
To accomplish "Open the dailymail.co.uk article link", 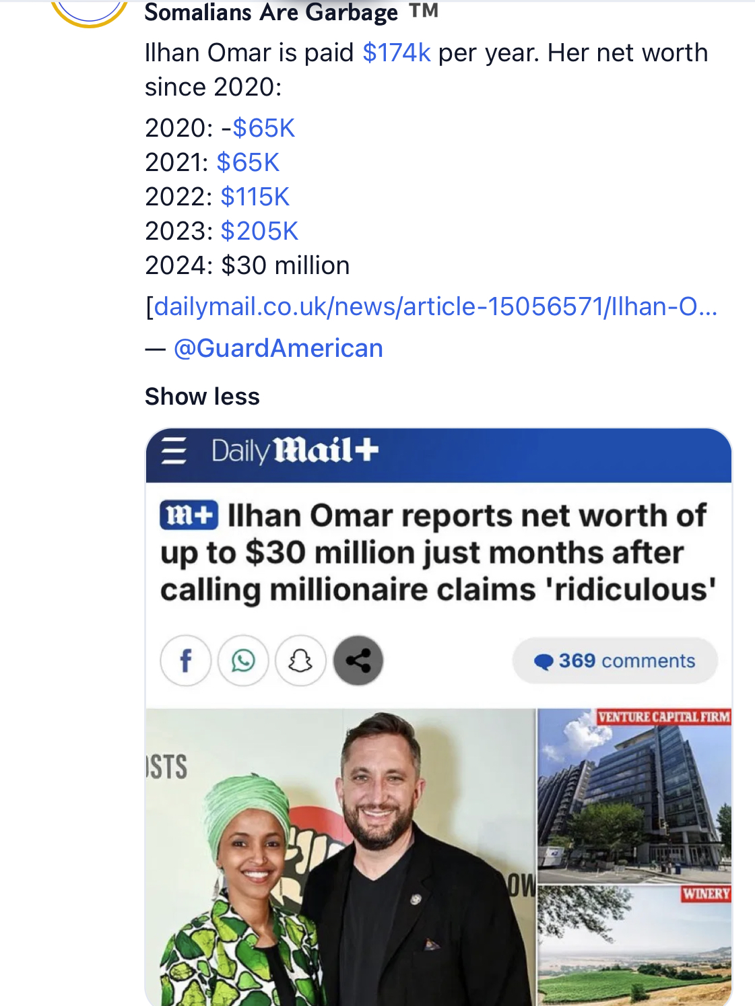I will coord(435,306).
